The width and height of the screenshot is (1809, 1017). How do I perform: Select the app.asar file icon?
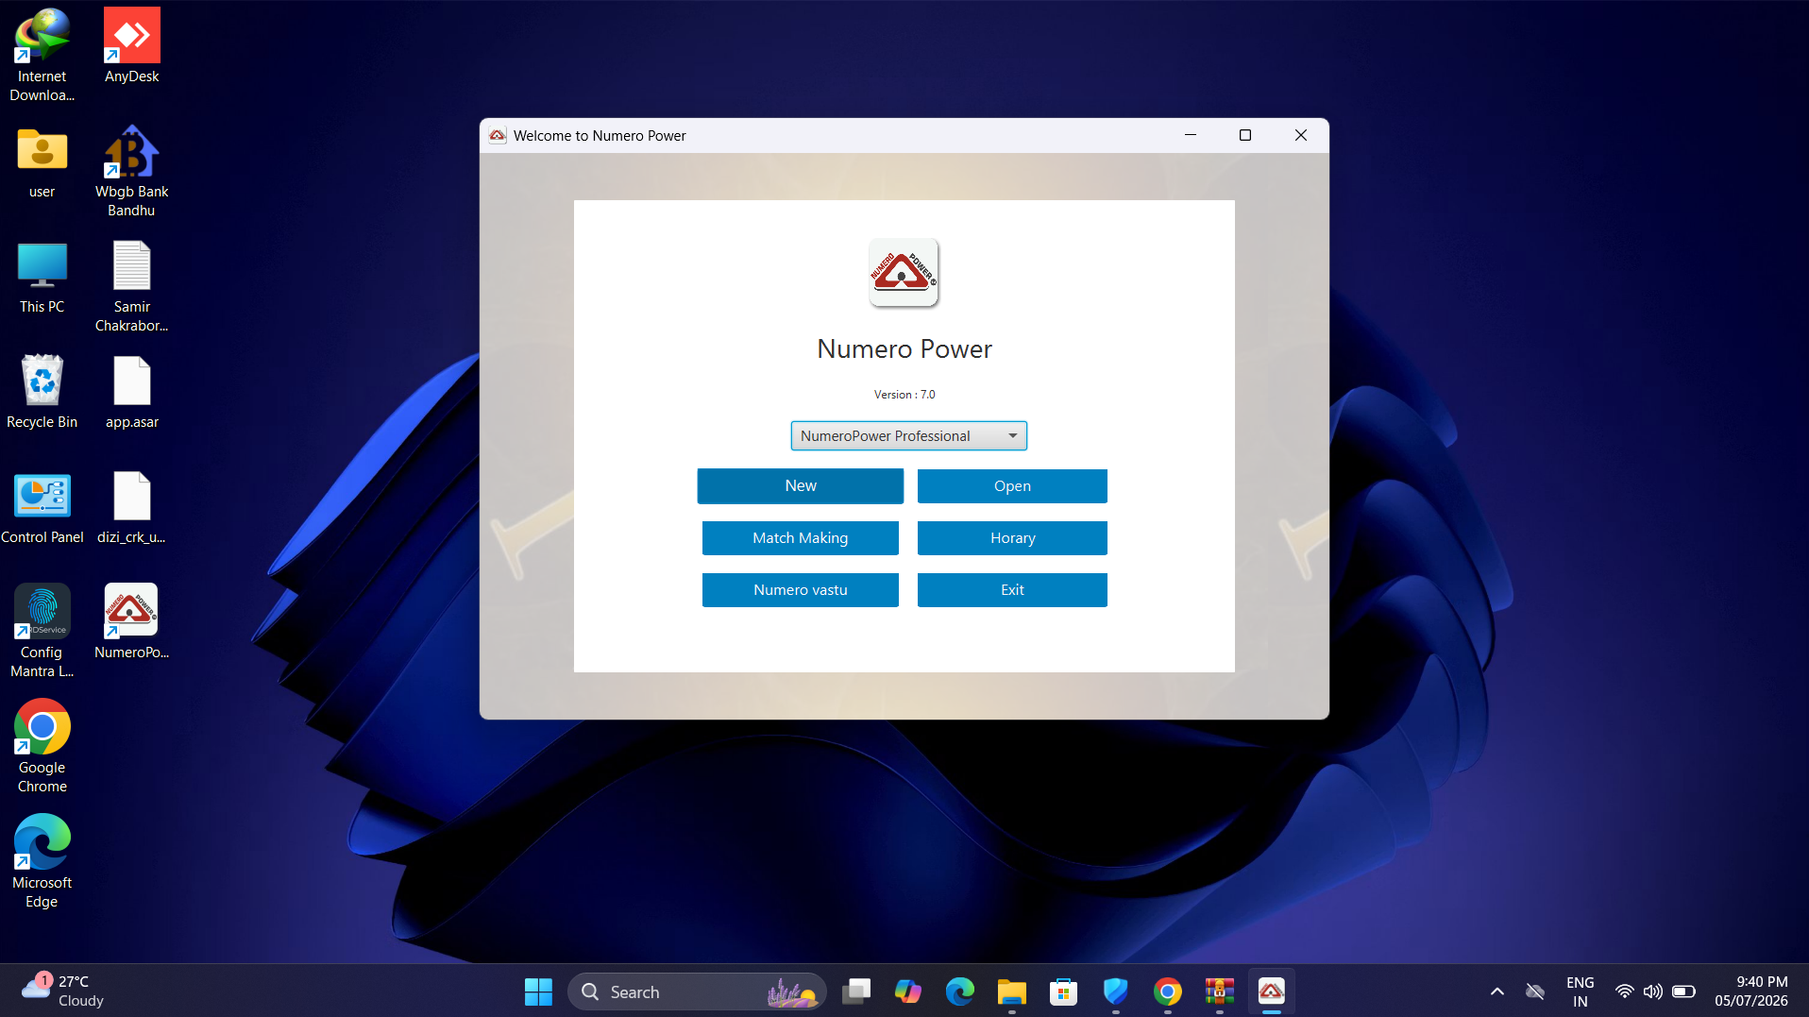tap(131, 393)
